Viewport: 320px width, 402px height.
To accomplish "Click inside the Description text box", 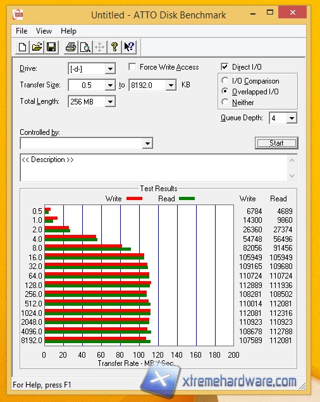I will click(154, 168).
